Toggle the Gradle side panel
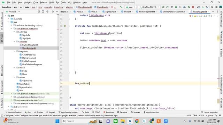Viewport: 223px width, 125px height. 221,52
